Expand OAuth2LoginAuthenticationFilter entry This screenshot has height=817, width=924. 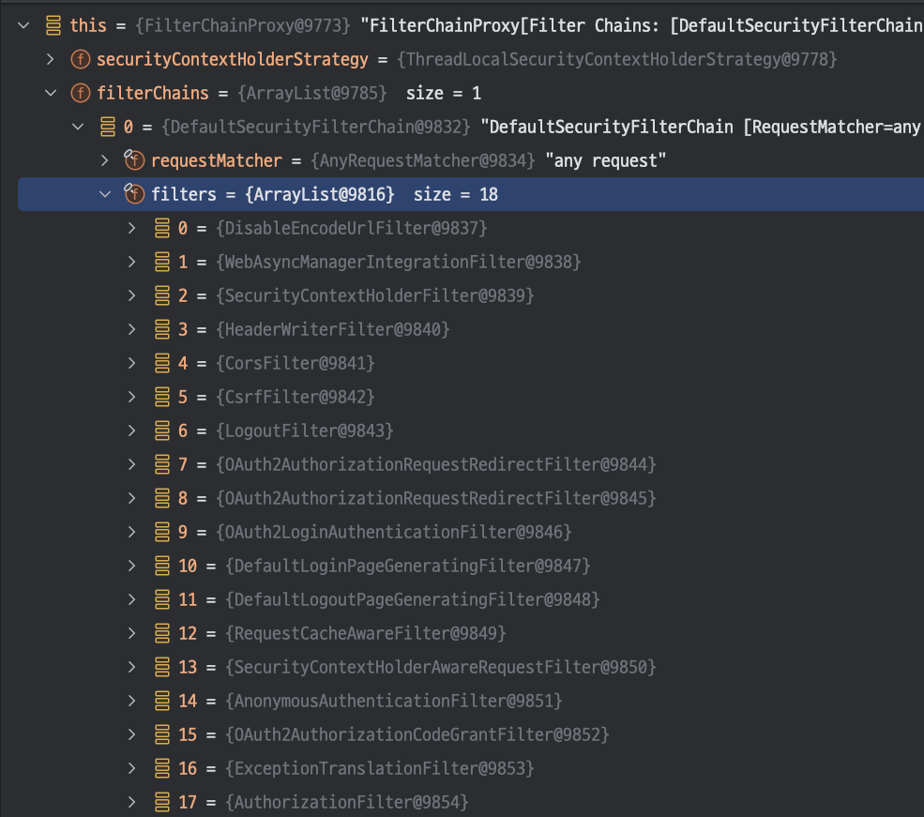coord(132,532)
